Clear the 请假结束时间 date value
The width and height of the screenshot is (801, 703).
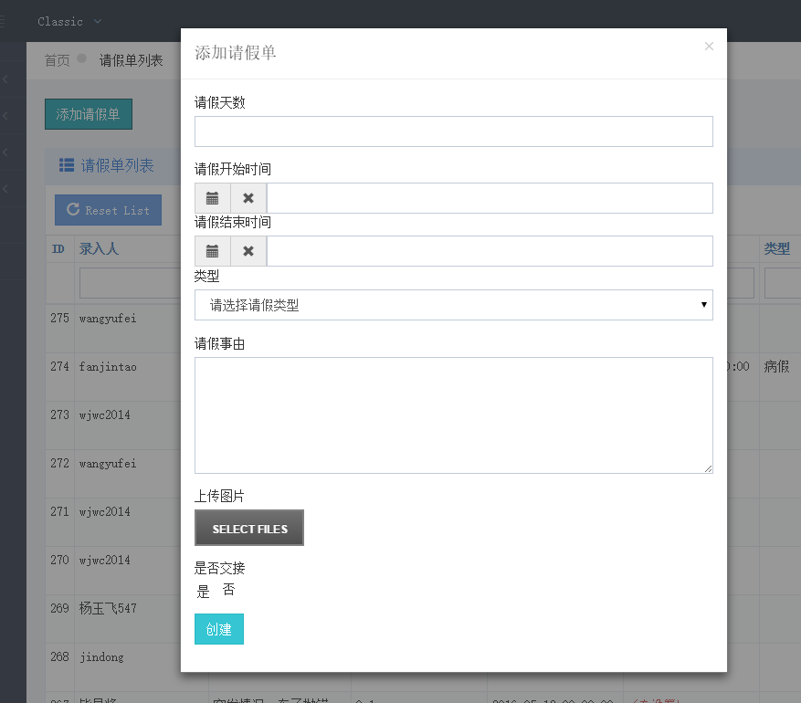tap(248, 251)
